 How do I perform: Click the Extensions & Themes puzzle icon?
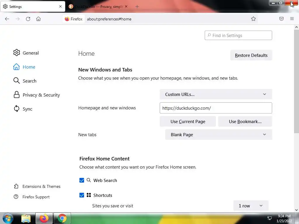[x=16, y=186]
